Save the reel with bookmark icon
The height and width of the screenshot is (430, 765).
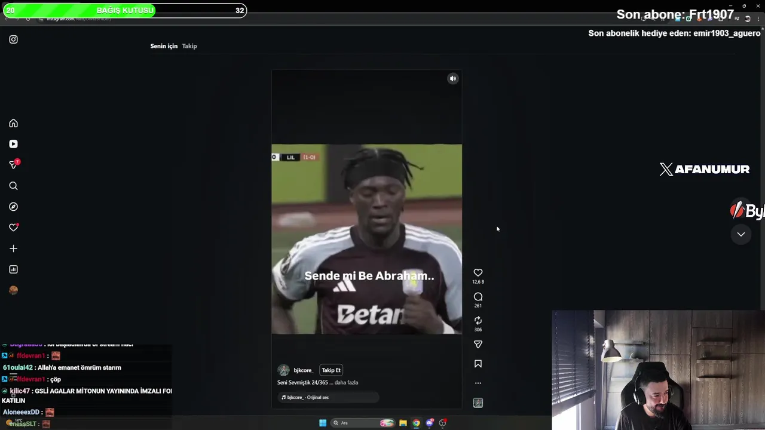coord(478,364)
